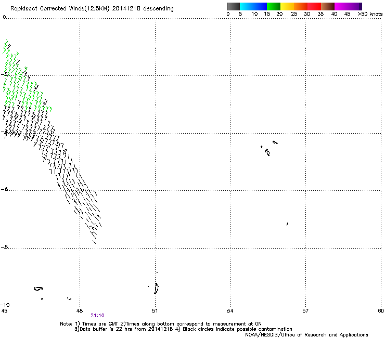Click the latitude label "-8"
385x338 pixels.
4,246
